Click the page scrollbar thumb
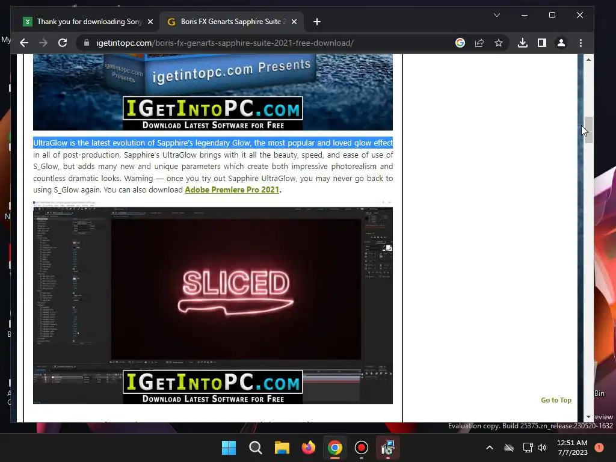616x462 pixels. coord(588,130)
